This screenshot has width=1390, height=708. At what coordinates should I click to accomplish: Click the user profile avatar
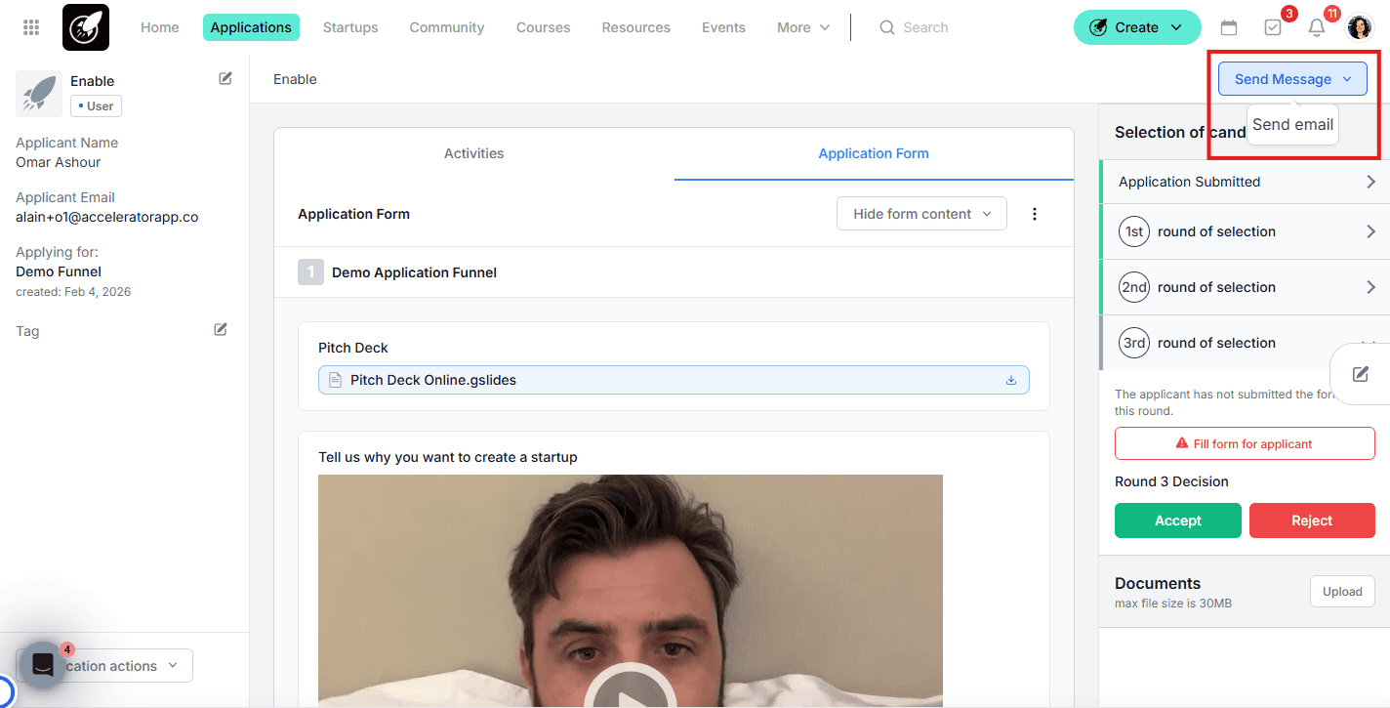coord(1360,27)
